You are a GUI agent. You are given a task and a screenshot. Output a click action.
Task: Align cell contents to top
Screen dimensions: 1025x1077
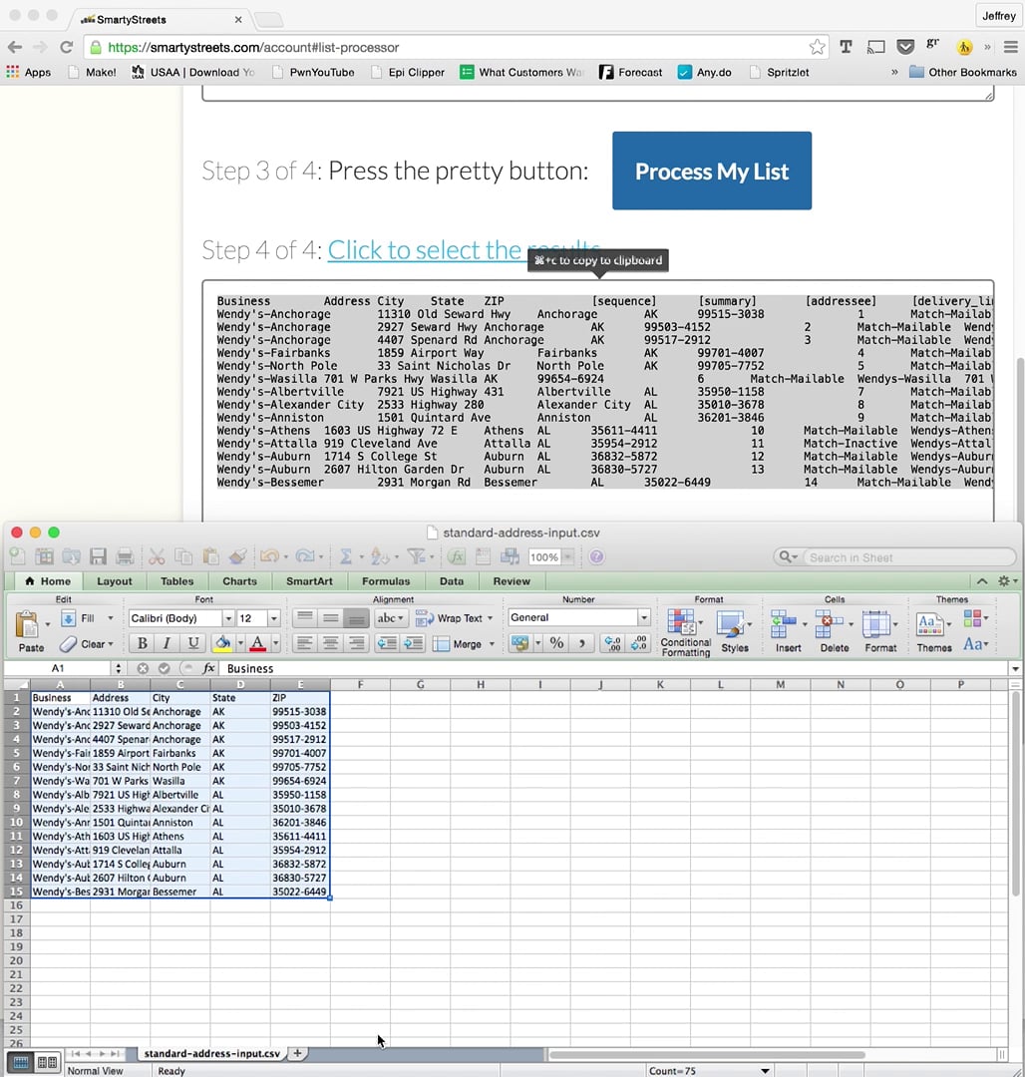305,617
